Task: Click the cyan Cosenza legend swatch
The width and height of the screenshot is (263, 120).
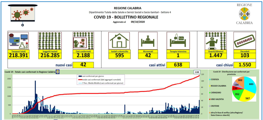Action: [x=210, y=80]
